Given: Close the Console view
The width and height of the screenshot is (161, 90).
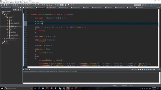Looking at the screenshot, I should pyautogui.click(x=29, y=69).
